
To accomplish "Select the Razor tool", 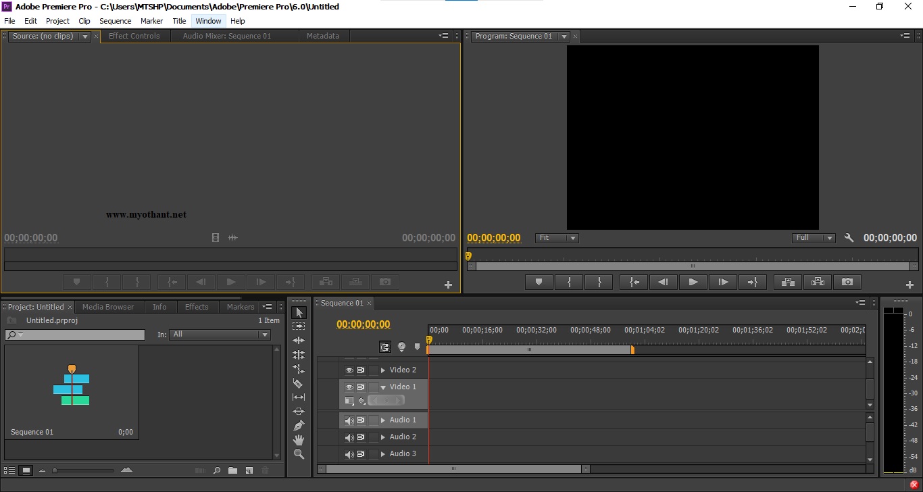I will pyautogui.click(x=299, y=383).
